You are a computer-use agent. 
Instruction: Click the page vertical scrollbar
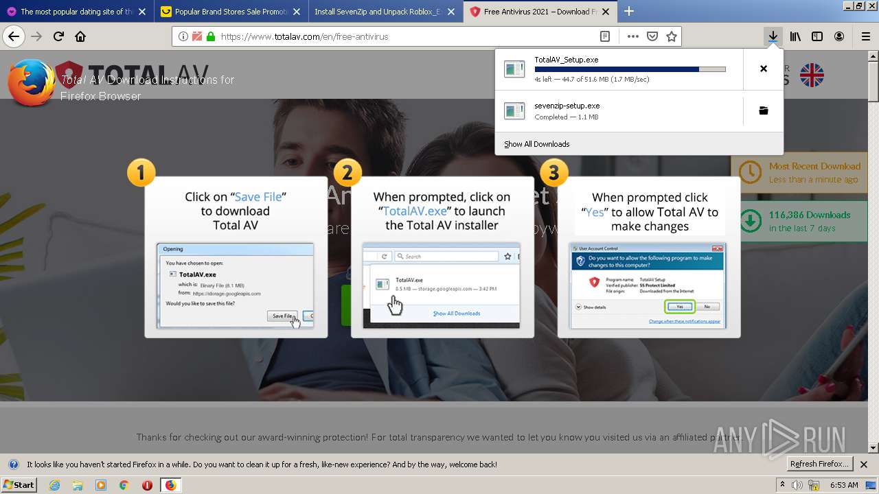pos(873,250)
